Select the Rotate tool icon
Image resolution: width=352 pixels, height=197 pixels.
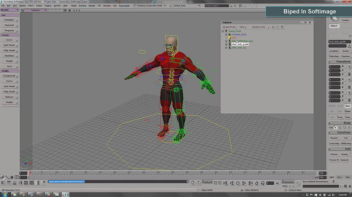[x=349, y=80]
